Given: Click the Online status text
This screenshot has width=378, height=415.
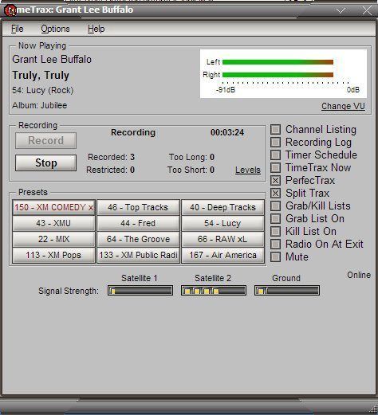Looking at the screenshot, I should (359, 275).
